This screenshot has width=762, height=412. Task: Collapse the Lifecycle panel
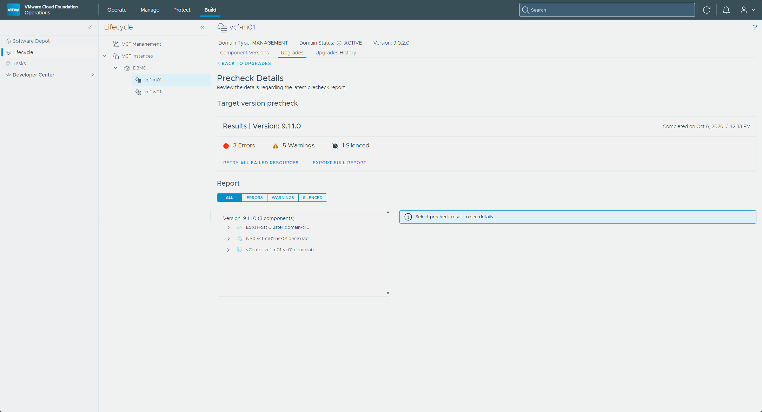pos(203,27)
